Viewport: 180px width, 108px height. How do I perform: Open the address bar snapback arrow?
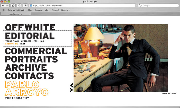click(x=137, y=5)
